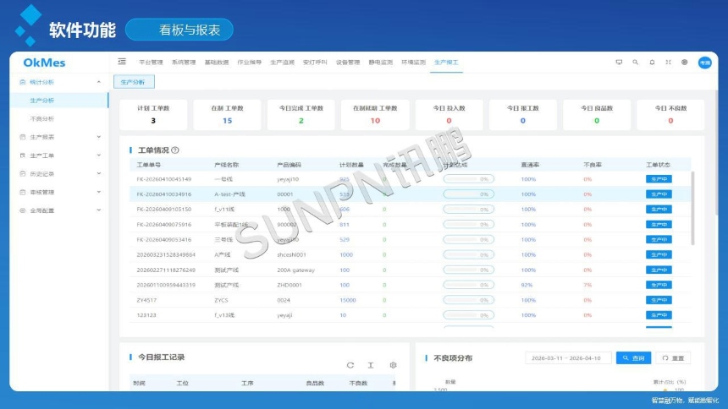Click 生产中 status for FK-20260409053416
Screen dimensions: 728x409
[659, 240]
